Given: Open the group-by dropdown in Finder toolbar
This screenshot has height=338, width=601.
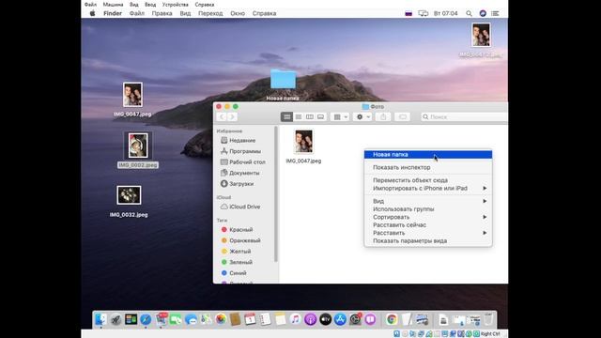Looking at the screenshot, I should [340, 116].
